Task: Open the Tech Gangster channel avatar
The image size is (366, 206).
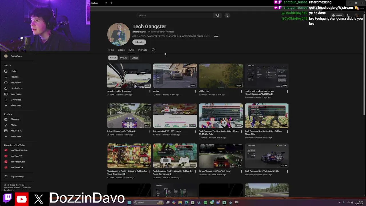Action: pos(119,34)
